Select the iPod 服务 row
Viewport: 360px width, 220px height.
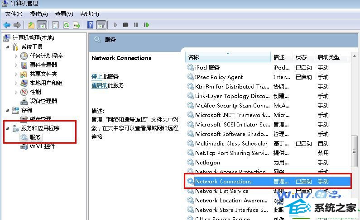(x=268, y=67)
